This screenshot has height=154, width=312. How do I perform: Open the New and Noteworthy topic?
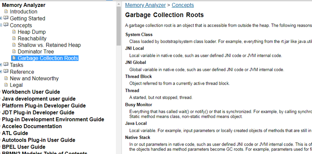34,78
